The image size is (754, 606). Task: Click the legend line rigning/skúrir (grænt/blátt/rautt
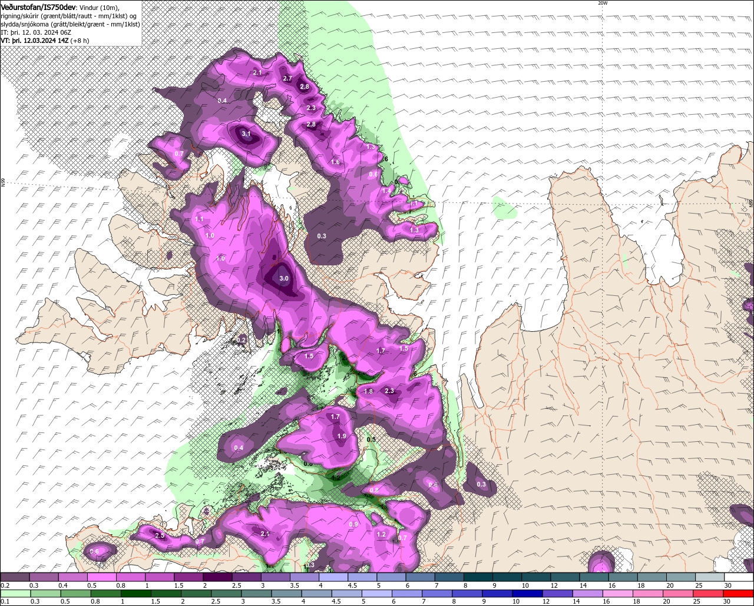[x=67, y=16]
